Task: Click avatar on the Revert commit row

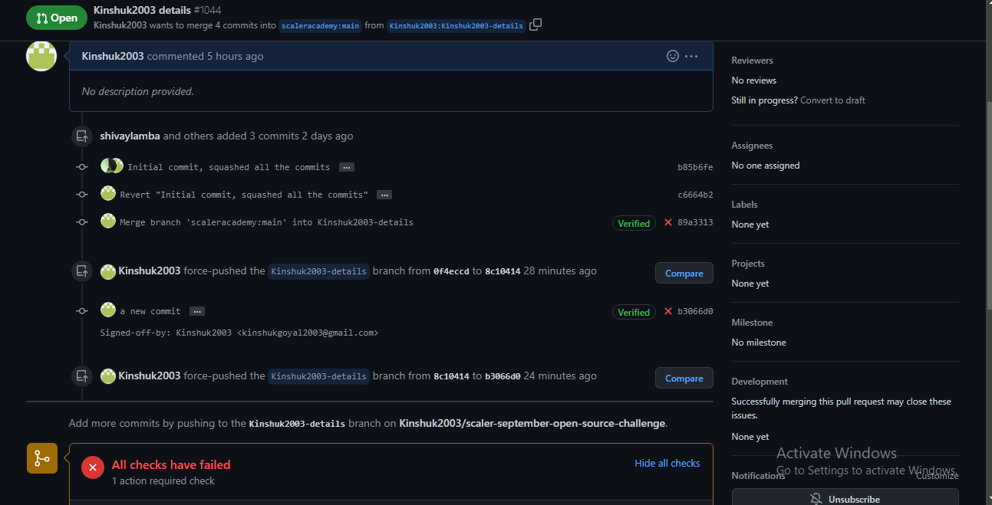Action: (x=108, y=194)
